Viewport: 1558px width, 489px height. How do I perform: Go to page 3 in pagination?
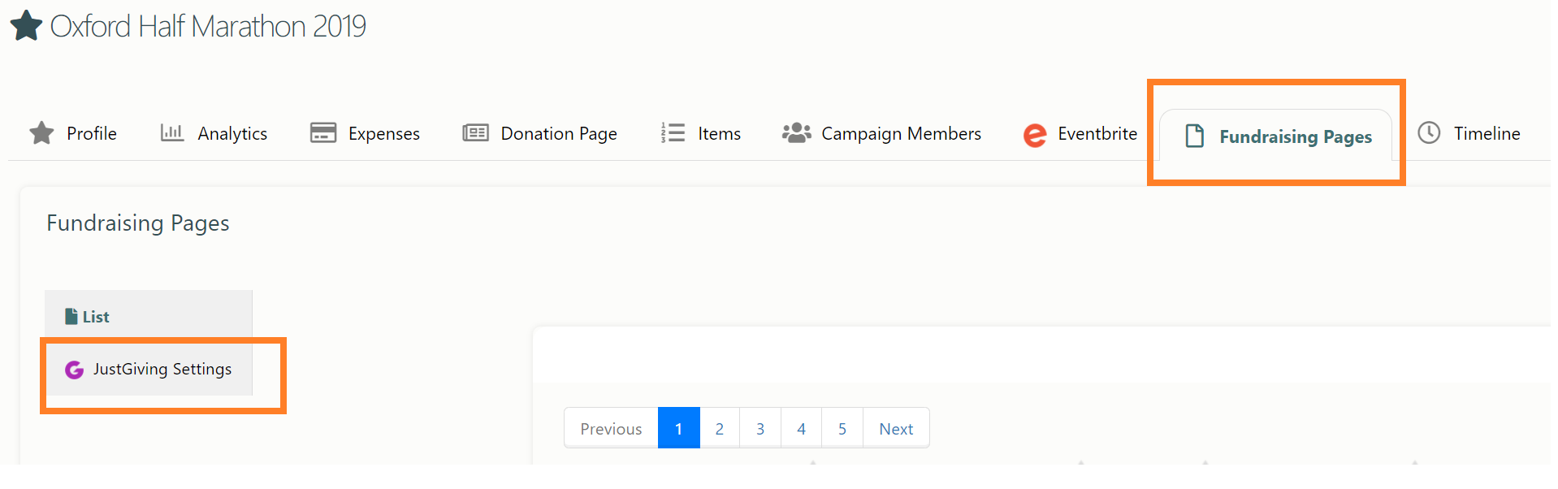click(x=760, y=428)
